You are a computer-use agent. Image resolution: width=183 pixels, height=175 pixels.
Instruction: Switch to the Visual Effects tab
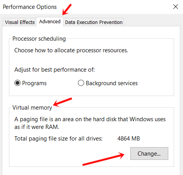(x=20, y=22)
